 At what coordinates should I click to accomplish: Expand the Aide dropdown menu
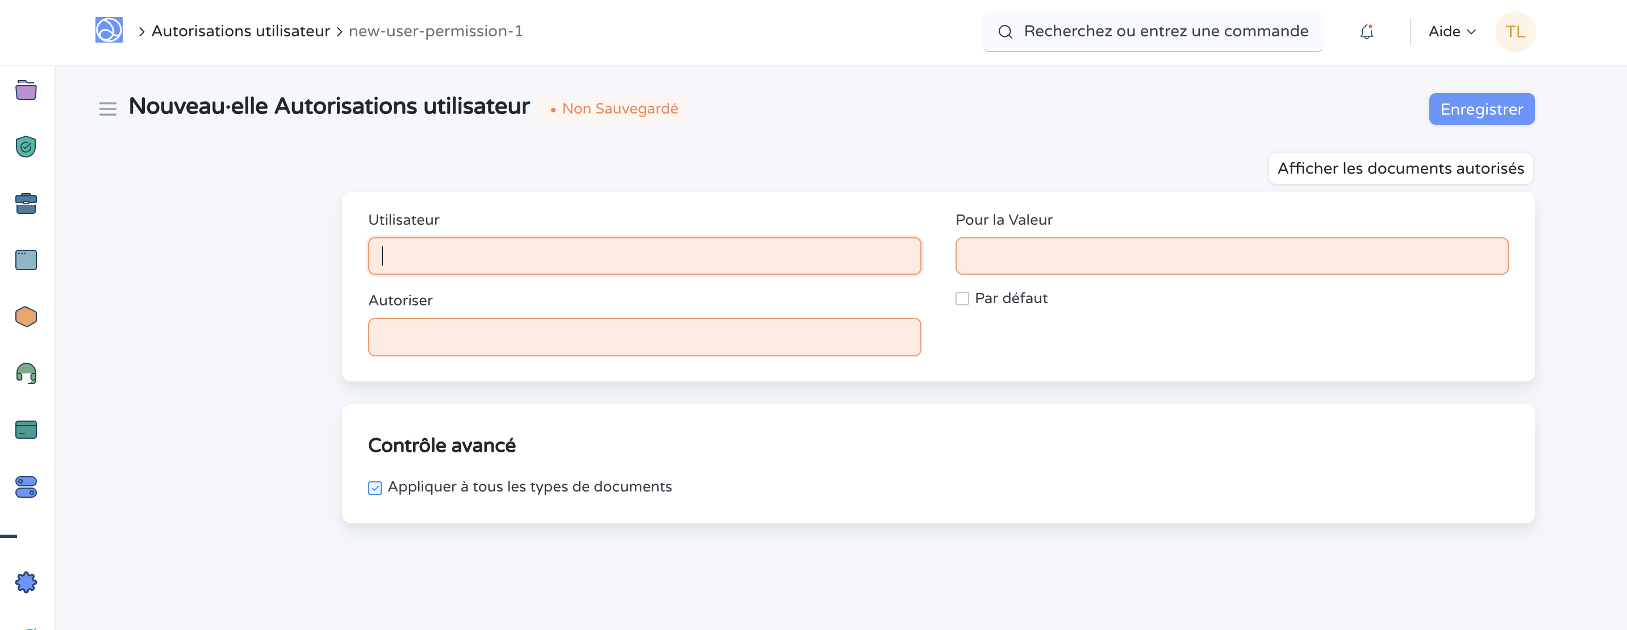point(1451,32)
